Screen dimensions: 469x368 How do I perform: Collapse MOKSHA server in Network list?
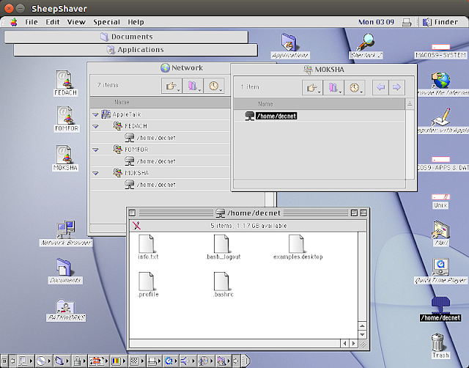click(x=95, y=173)
